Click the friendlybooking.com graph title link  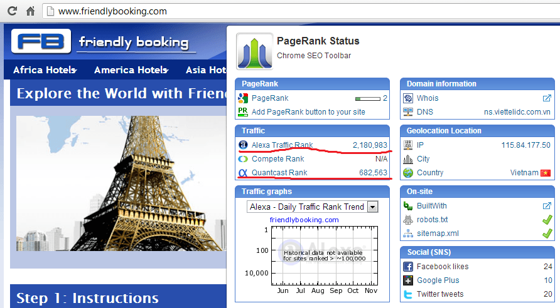[x=304, y=220]
